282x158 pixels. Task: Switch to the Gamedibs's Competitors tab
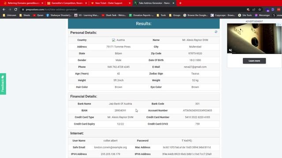[67, 3]
